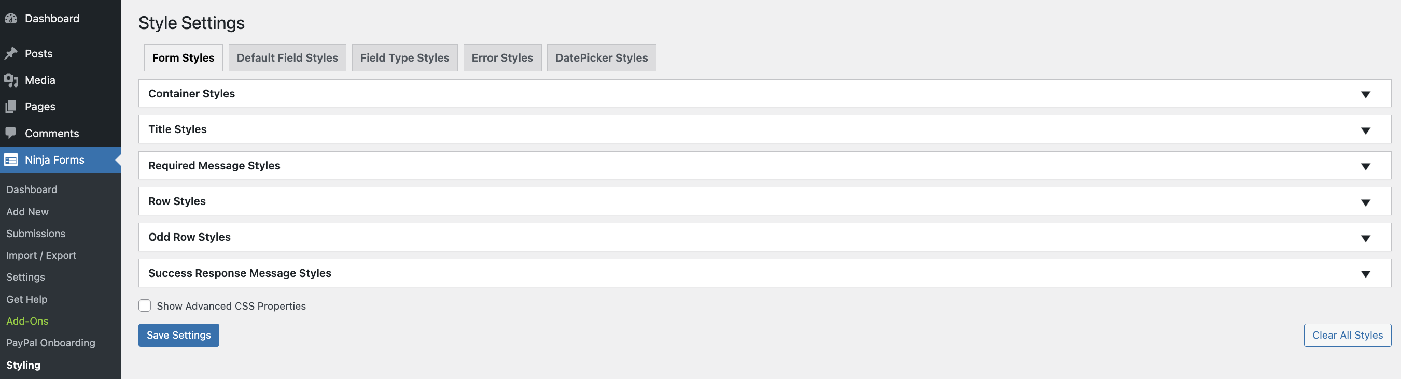Image resolution: width=1401 pixels, height=379 pixels.
Task: Click the Dashboard gauge icon in sidebar
Action: click(x=11, y=19)
